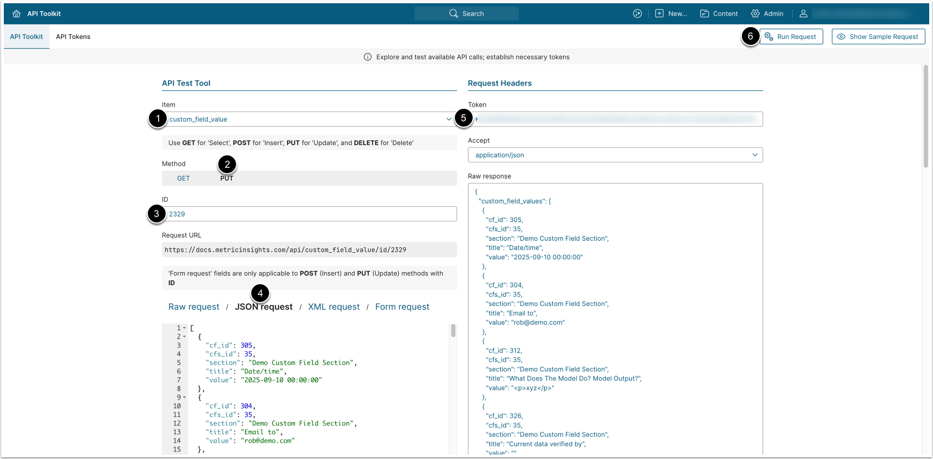Image resolution: width=933 pixels, height=459 pixels.
Task: Switch to the API Tokens tab
Action: [x=73, y=37]
